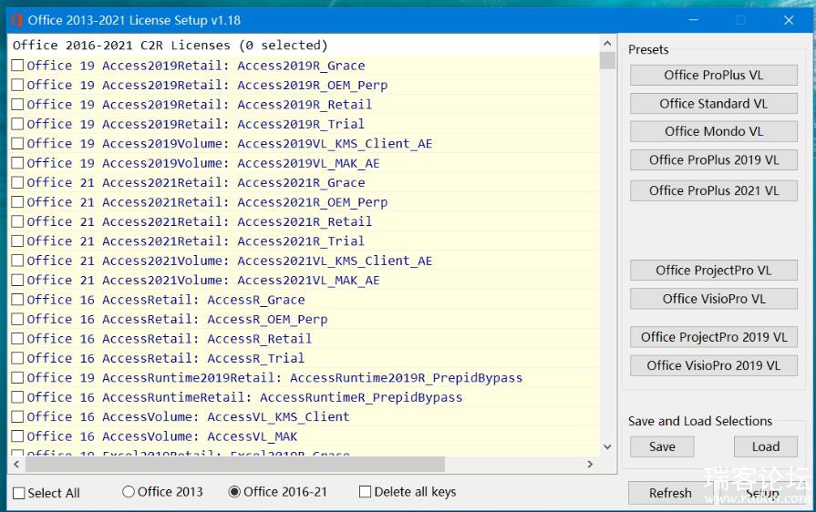The height and width of the screenshot is (512, 816).
Task: Click the vertical scrollbar thumb
Action: point(607,60)
